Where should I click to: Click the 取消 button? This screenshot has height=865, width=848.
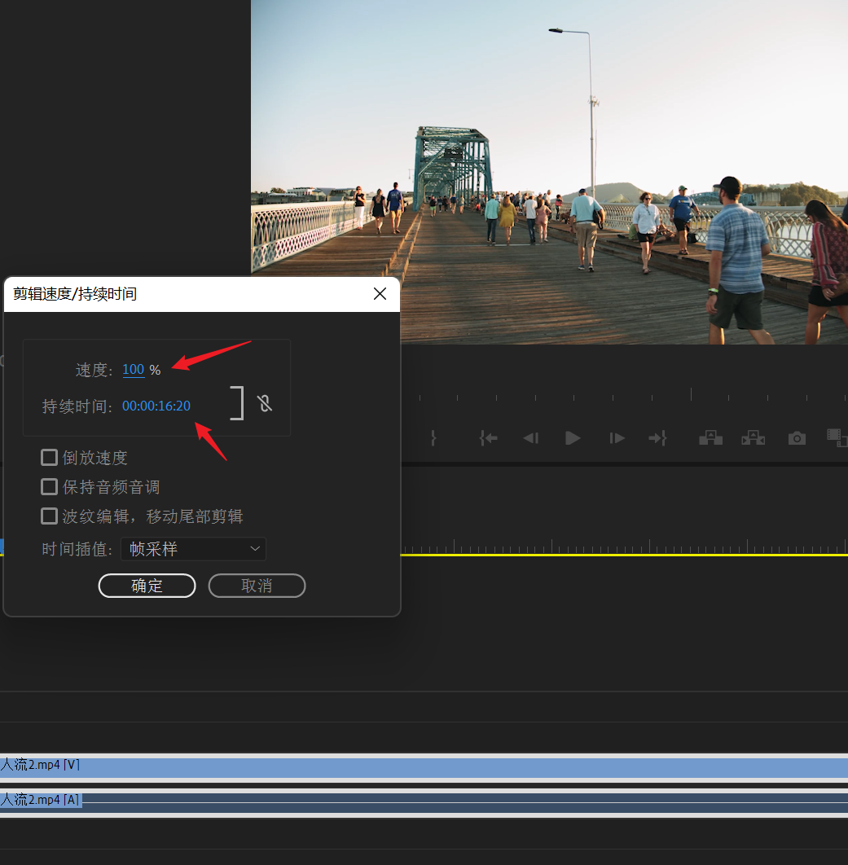coord(257,586)
